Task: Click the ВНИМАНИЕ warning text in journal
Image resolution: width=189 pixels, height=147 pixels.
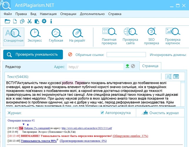Action: click(x=66, y=136)
